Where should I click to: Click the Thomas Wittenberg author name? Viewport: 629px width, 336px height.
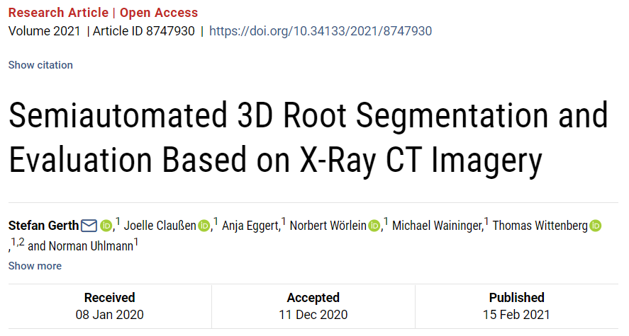coord(540,226)
